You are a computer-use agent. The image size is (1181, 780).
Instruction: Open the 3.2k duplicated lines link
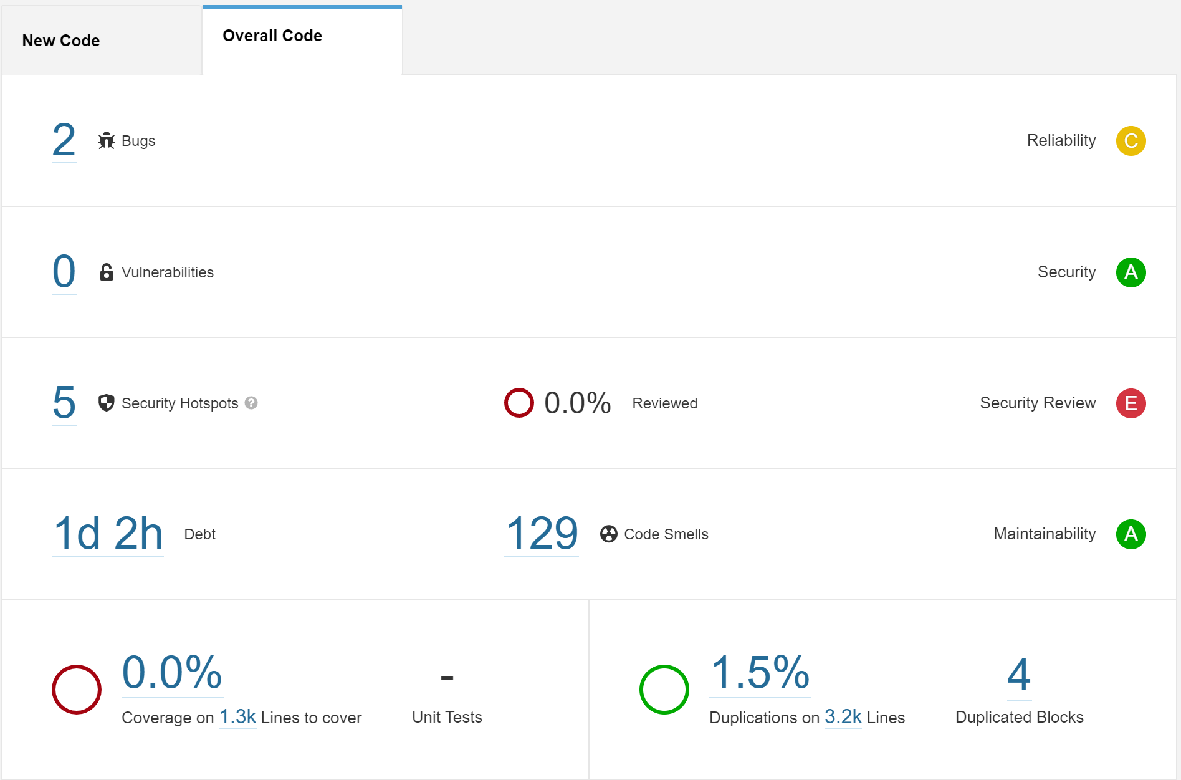pos(843,717)
